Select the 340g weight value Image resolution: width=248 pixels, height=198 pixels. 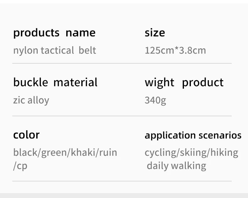click(155, 100)
